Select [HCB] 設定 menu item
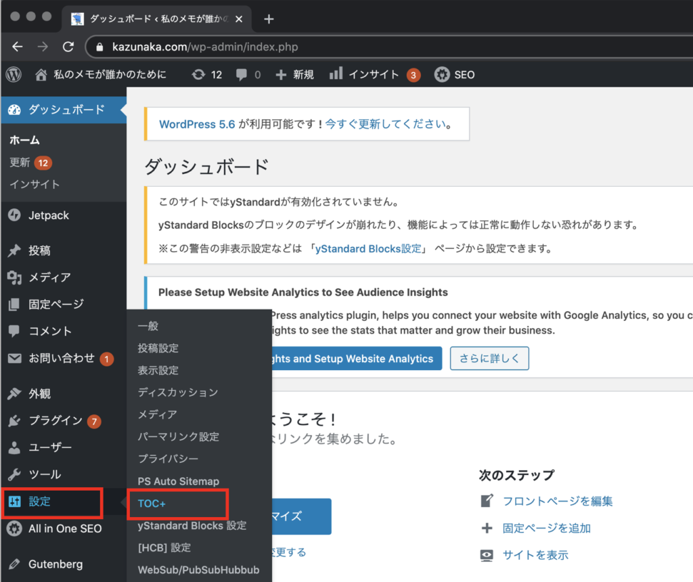 point(164,547)
